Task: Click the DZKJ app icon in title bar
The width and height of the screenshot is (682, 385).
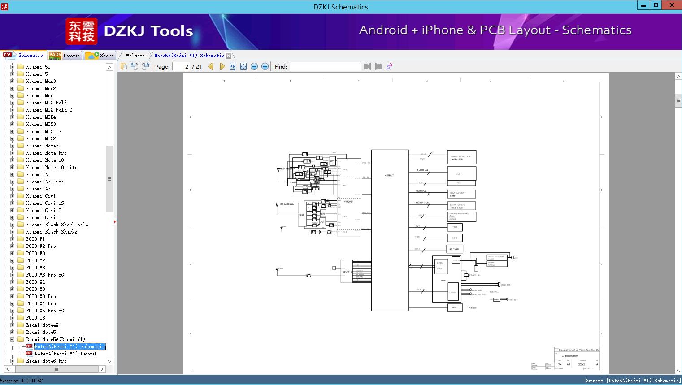Action: 5,7
